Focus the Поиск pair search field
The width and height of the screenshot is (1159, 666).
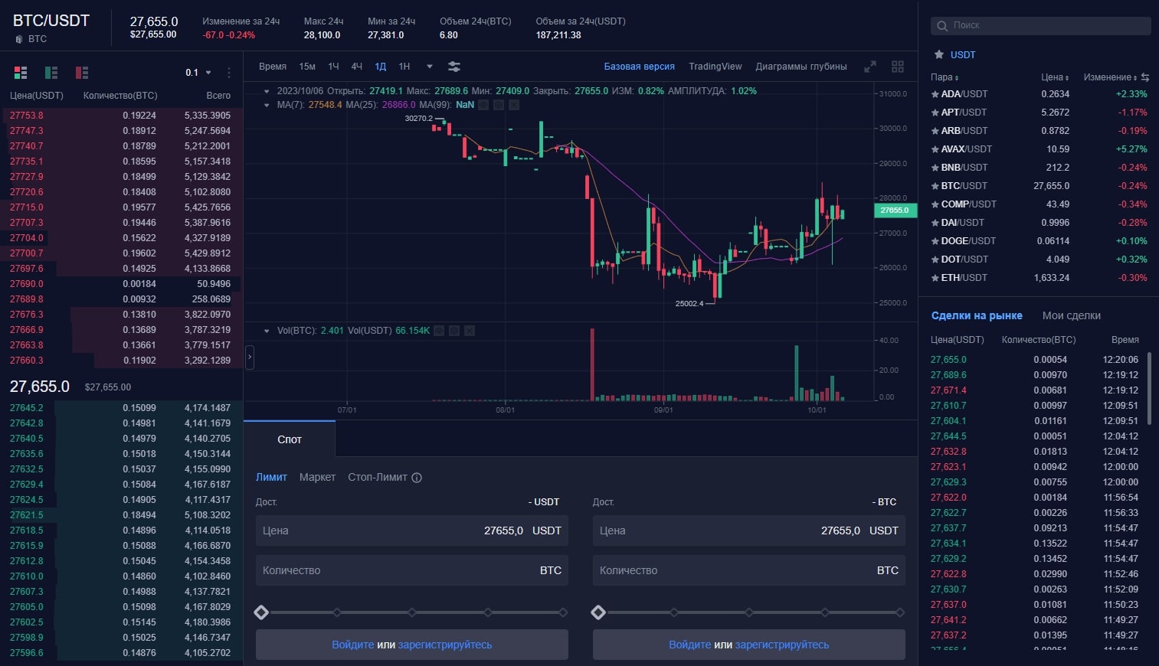(1040, 26)
